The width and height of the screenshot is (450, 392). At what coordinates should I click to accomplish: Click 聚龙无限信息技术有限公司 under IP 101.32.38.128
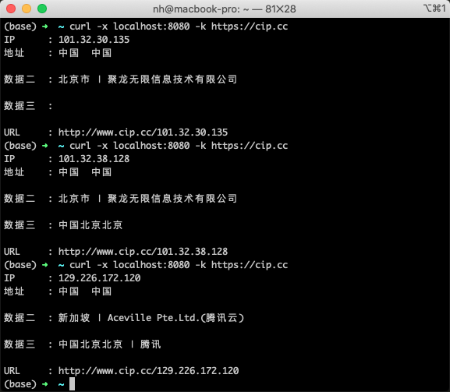point(172,199)
